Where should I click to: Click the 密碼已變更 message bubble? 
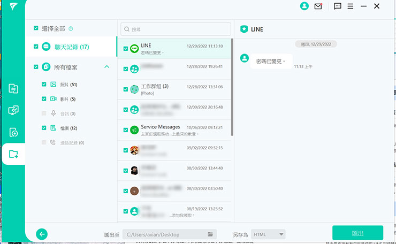tap(271, 62)
